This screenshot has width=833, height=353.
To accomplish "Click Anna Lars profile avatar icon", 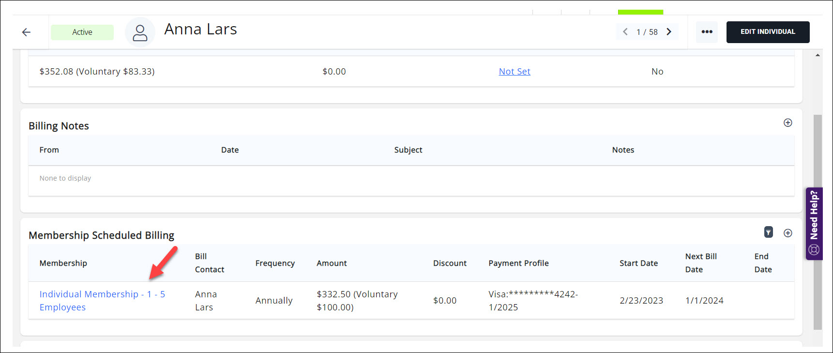I will [140, 32].
